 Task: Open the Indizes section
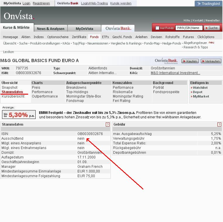39,37
